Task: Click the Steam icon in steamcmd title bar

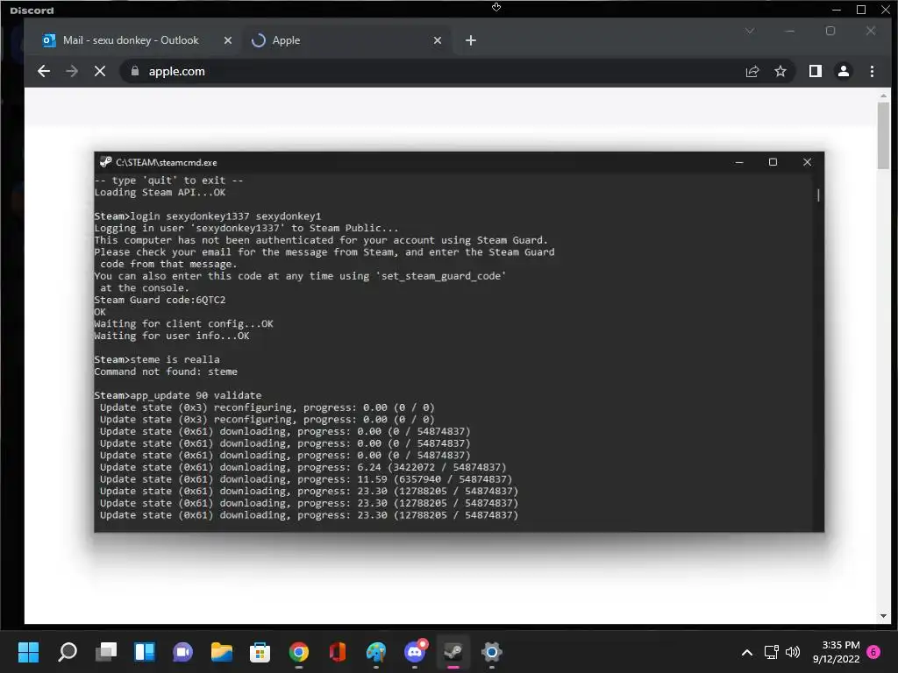Action: (x=105, y=162)
